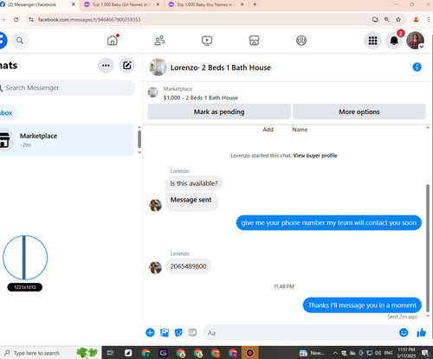Screen dimensions: 433x359
Task: Switch to Messenger Facebook browser tab
Action: click(x=37, y=4)
